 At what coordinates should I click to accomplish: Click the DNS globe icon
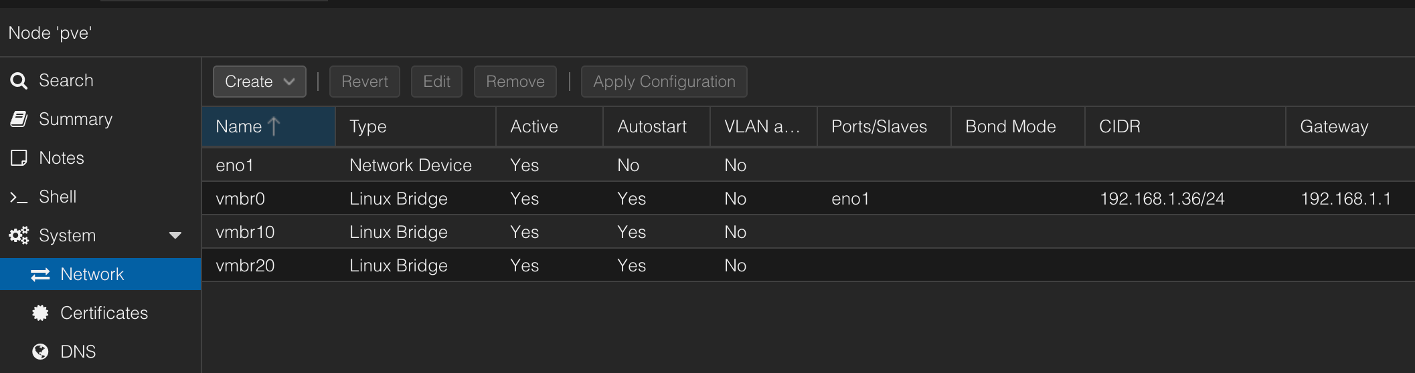coord(40,352)
